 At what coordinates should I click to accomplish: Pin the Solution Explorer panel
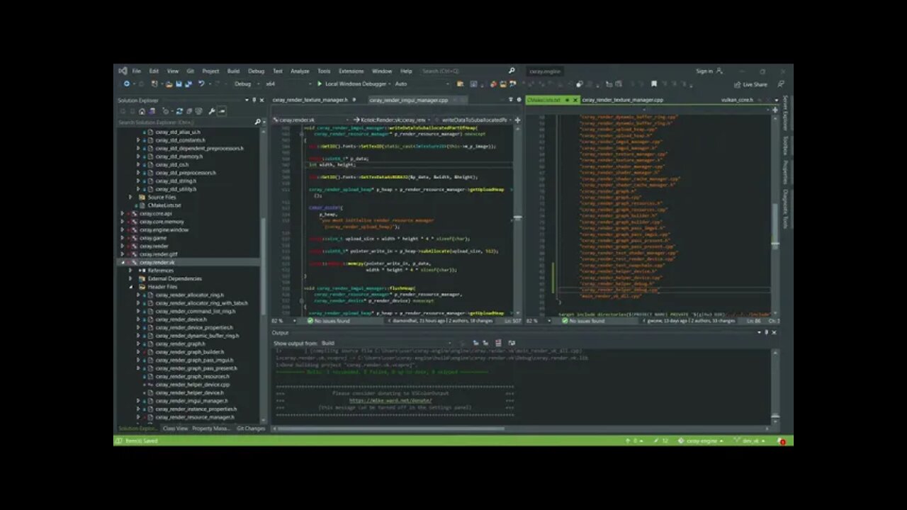254,101
